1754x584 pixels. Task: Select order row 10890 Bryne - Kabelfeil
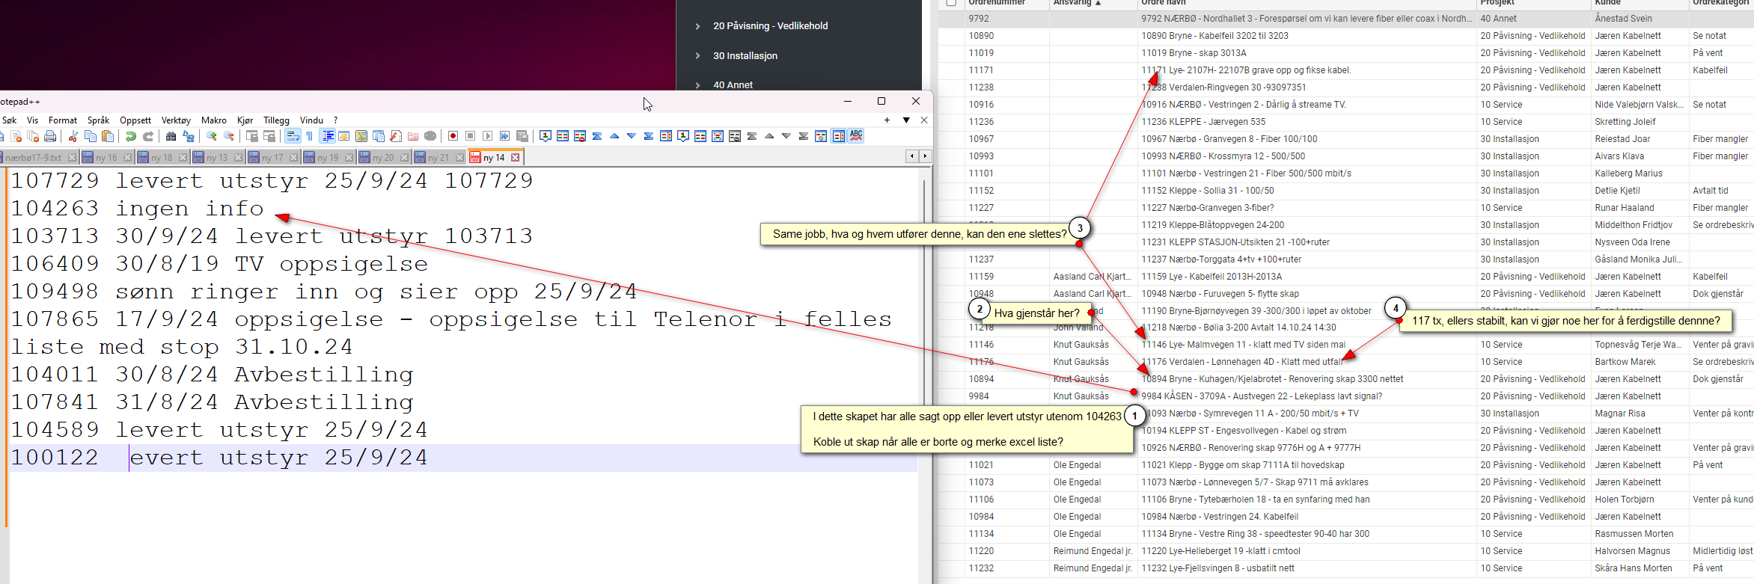[1346, 36]
